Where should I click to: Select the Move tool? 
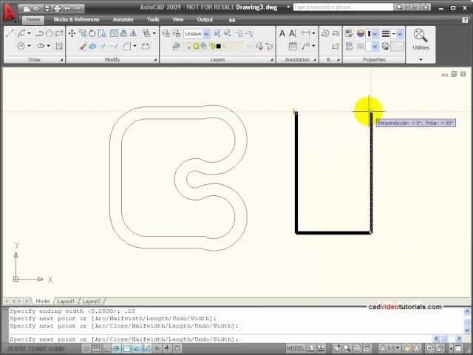[72, 33]
